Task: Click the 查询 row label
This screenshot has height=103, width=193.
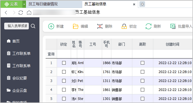Action: pos(51,54)
